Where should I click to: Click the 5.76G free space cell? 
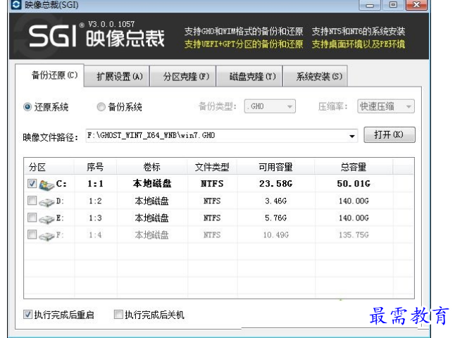(275, 218)
